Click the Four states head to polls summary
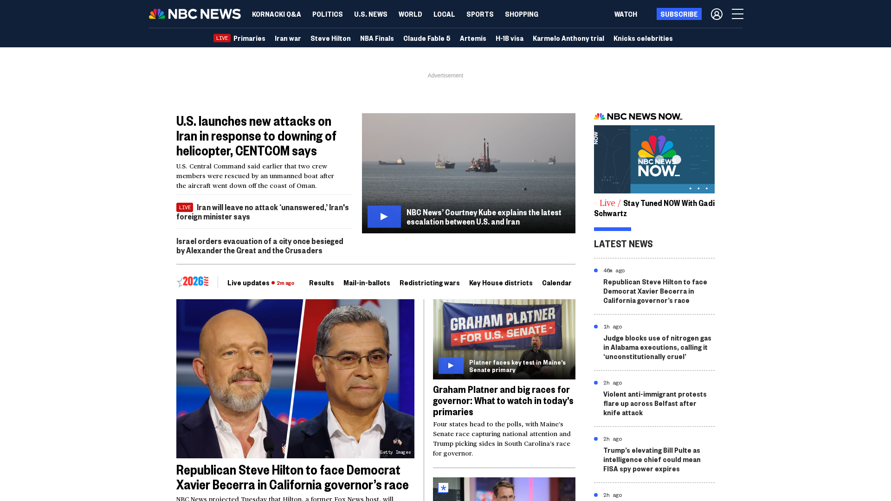 point(502,439)
